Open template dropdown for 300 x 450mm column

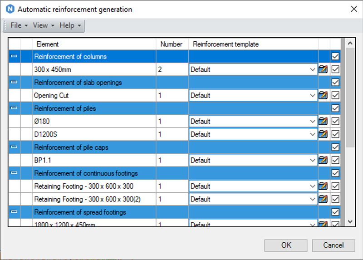(312, 69)
